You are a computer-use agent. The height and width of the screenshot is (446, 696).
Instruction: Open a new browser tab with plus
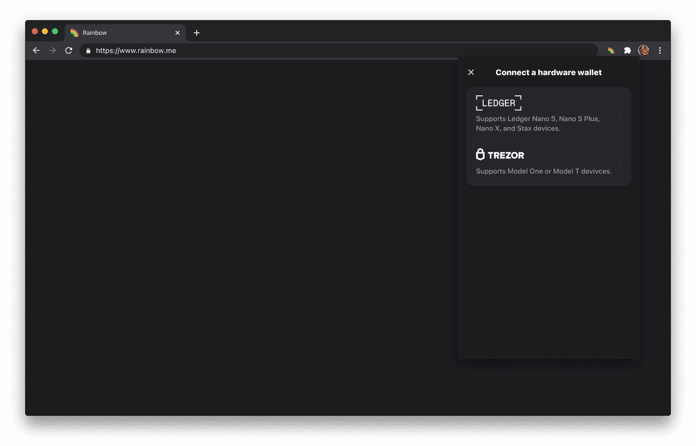click(x=197, y=33)
